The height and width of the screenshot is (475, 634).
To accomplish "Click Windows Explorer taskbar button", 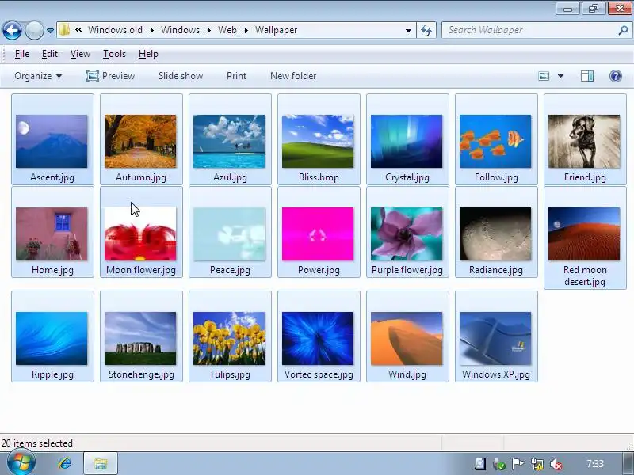I will point(101,463).
